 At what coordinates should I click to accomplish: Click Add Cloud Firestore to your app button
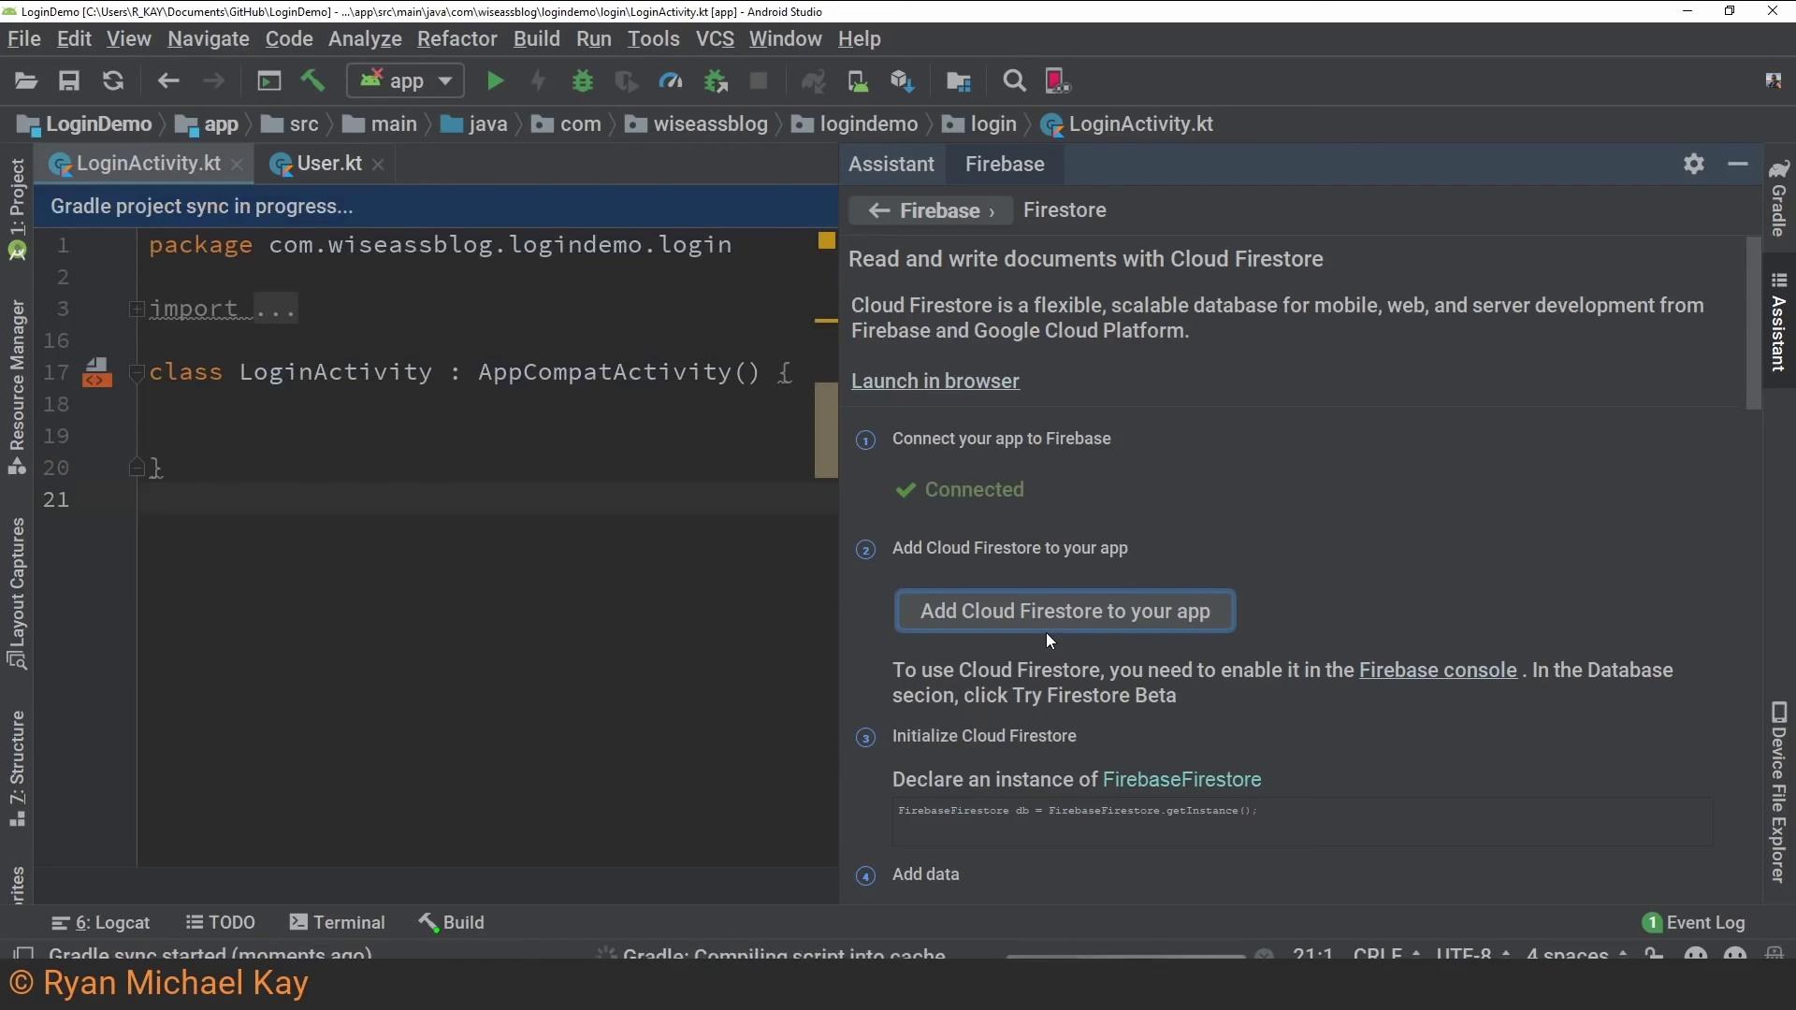tap(1065, 612)
